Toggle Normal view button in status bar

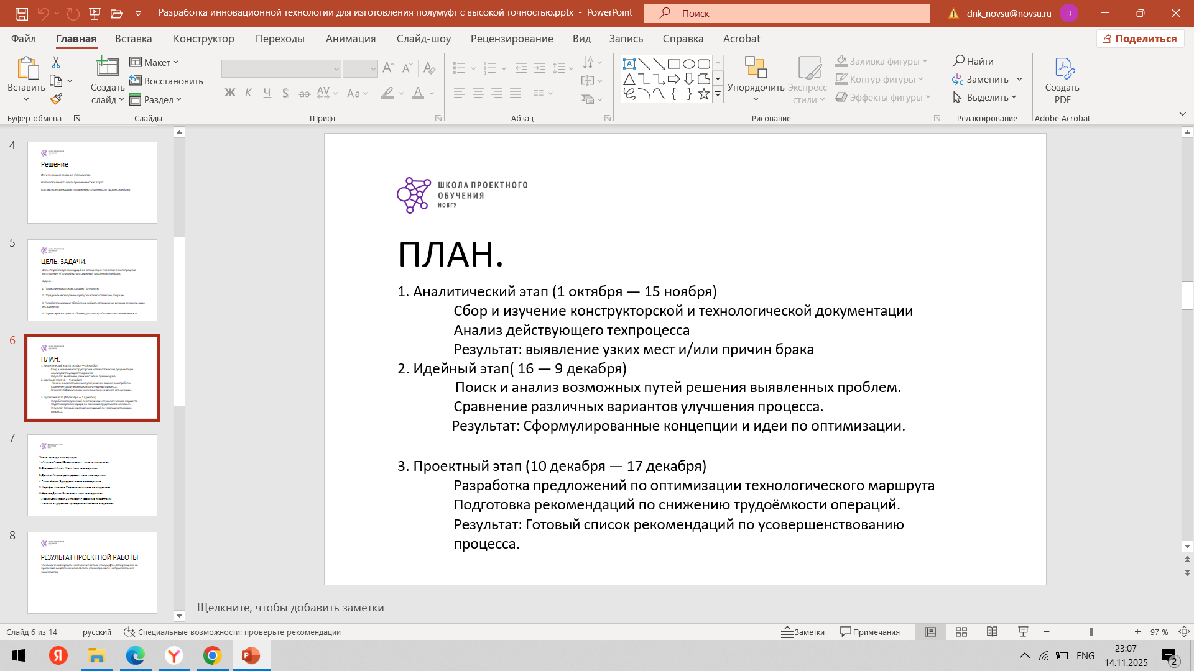(930, 632)
